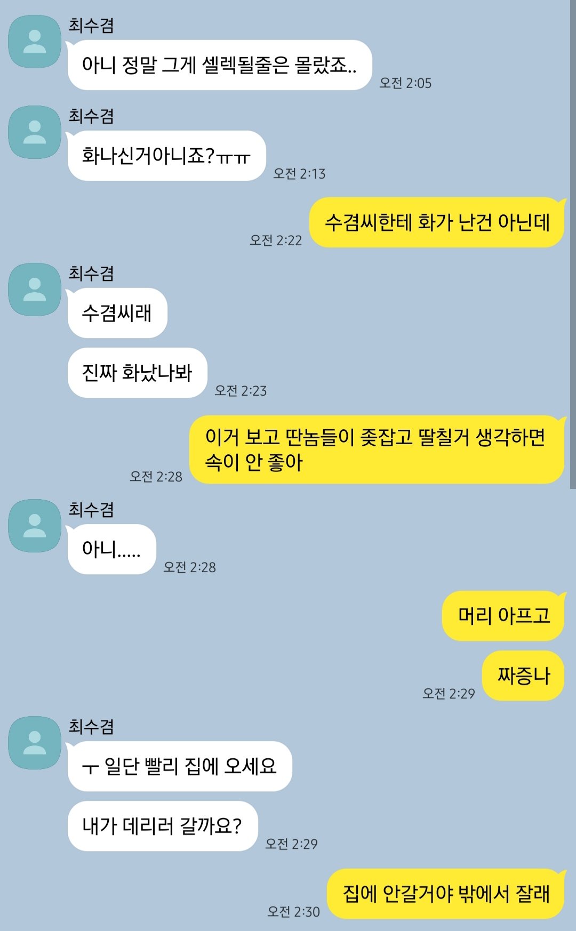Tap the '아니.....' message bubble
Screen dimensions: 576x931
pos(111,549)
